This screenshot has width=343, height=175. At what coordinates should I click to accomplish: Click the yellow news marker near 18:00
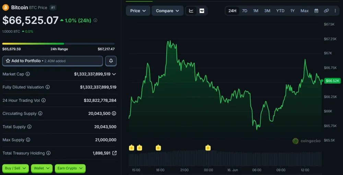click(x=158, y=148)
